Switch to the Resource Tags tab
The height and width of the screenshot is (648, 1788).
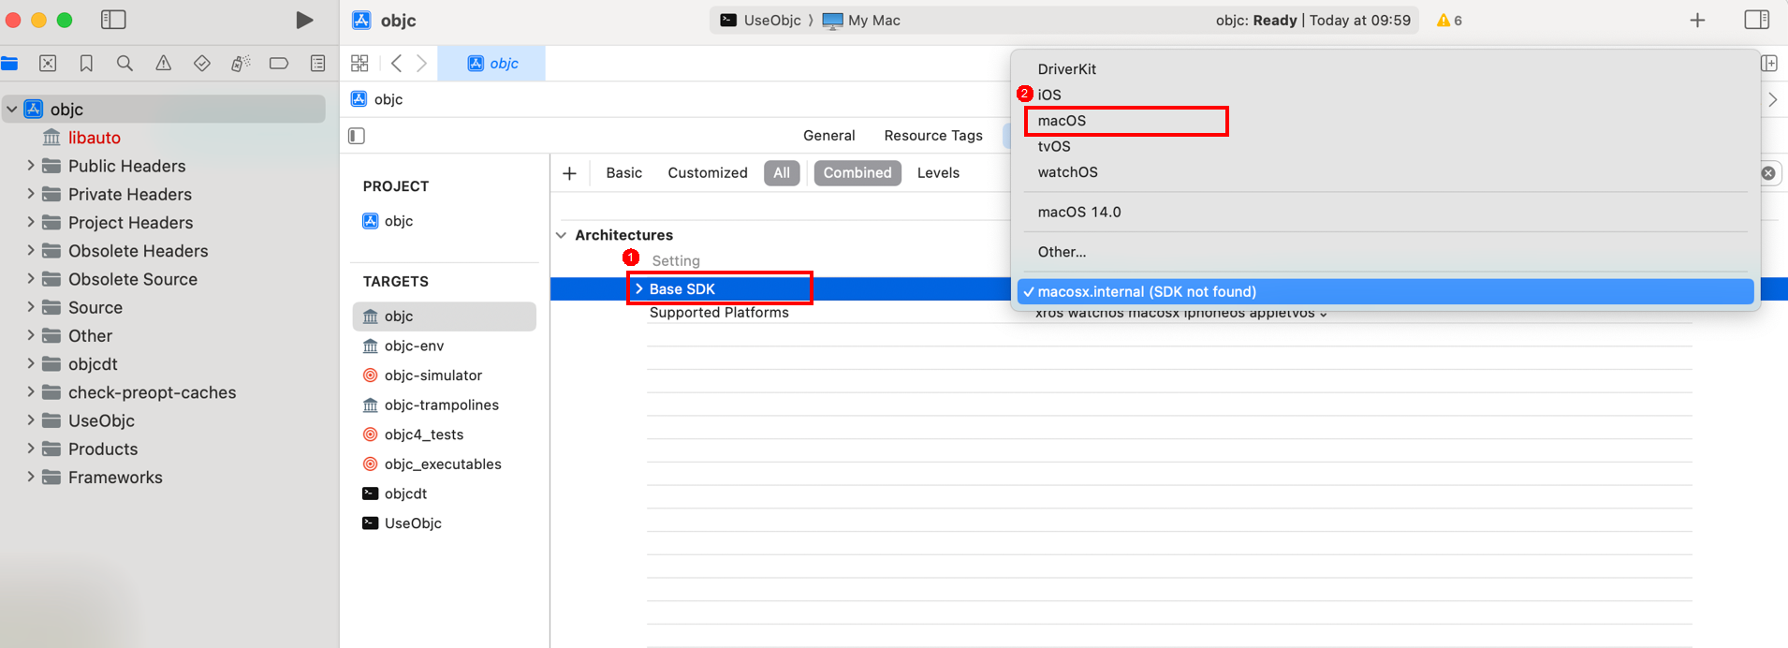pos(933,136)
